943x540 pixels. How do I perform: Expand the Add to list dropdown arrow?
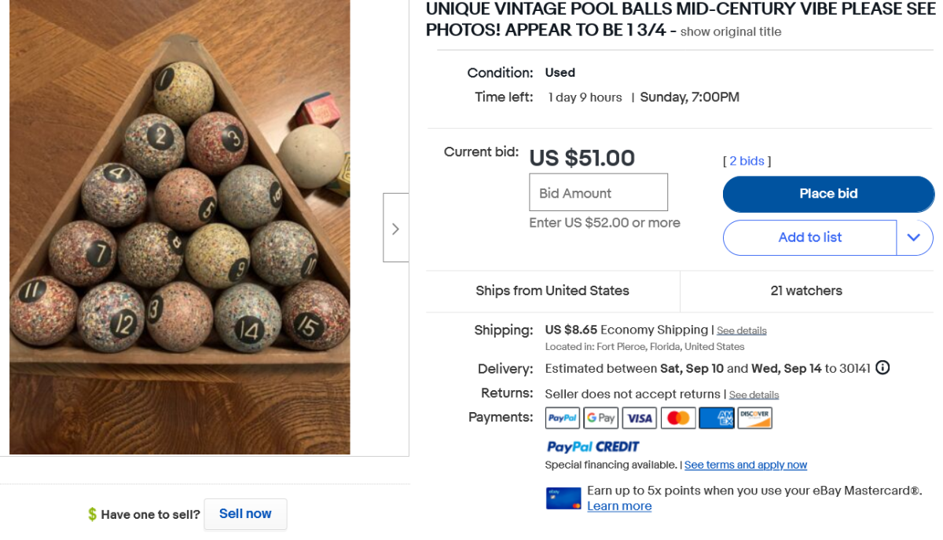914,238
